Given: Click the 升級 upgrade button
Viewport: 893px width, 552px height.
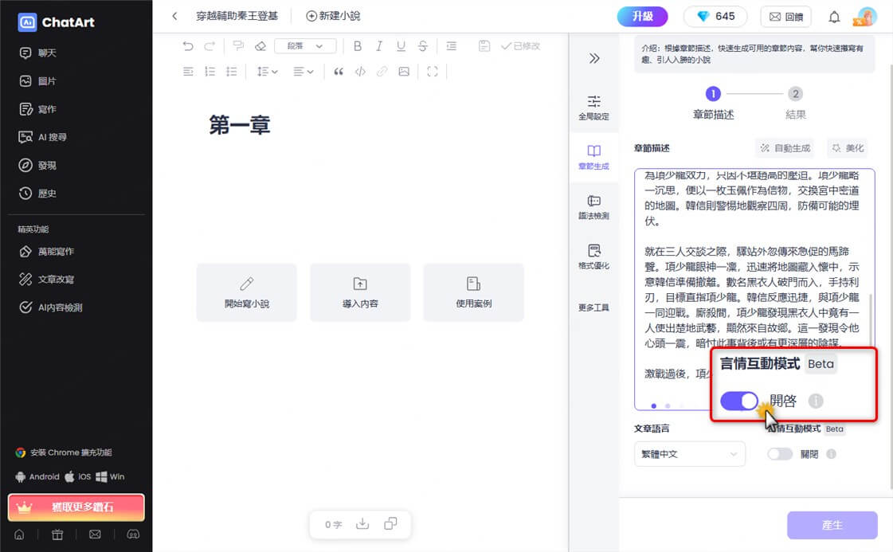Looking at the screenshot, I should tap(642, 17).
